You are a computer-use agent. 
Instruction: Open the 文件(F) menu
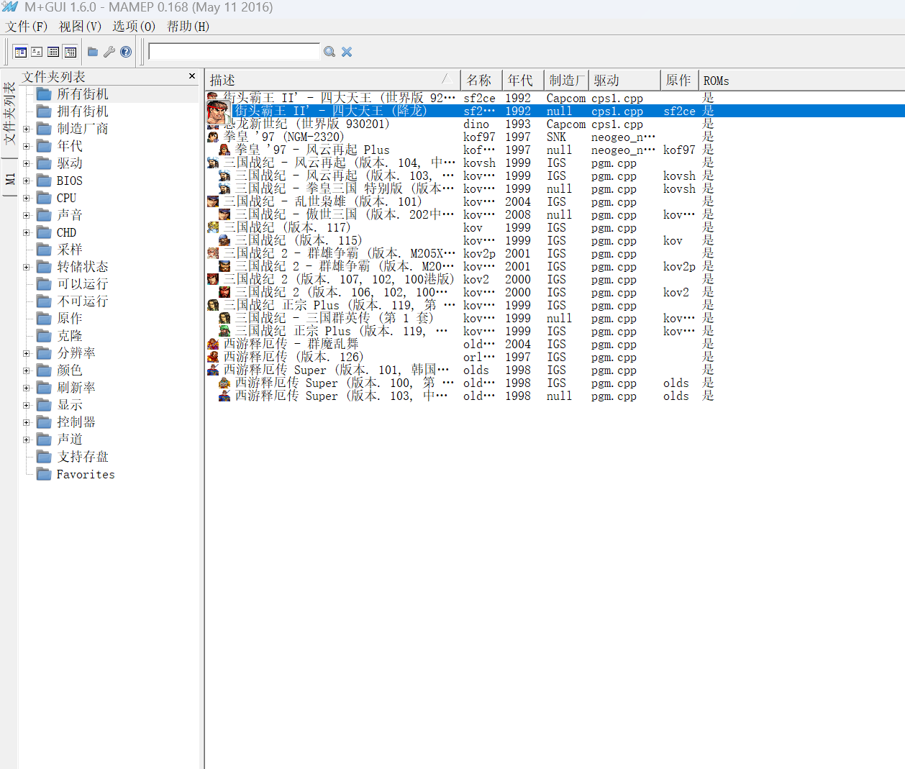click(x=27, y=27)
